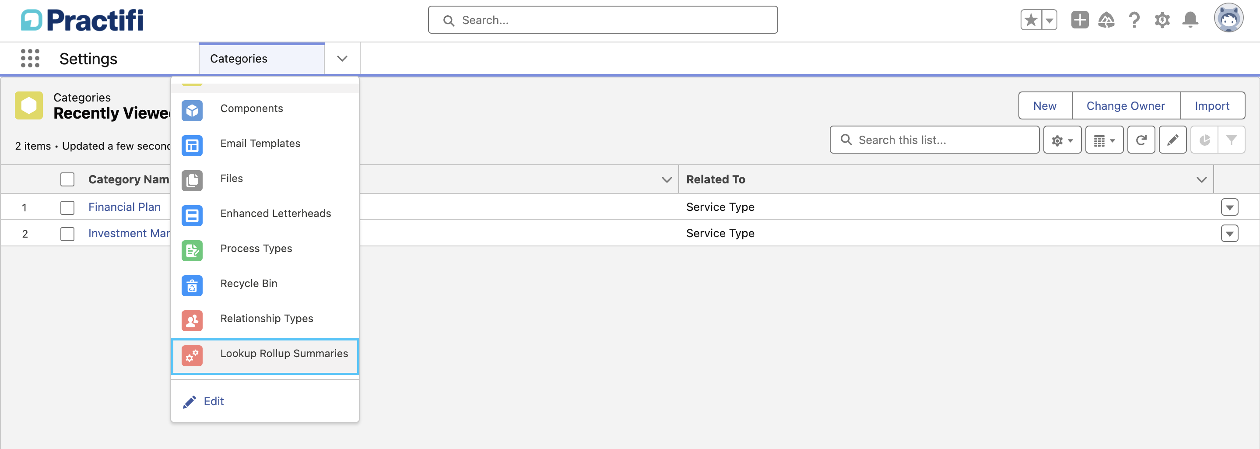Click the global Search field

click(602, 20)
